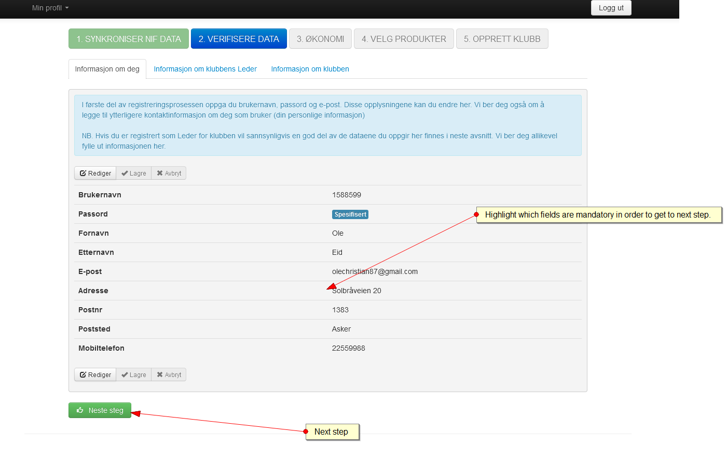Select the email olechristian87@gmail.com
Screen dimensions: 727x461
click(375, 271)
